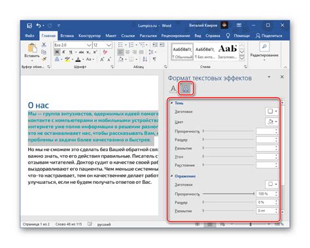Toggle strikethrough abc formatting
This screenshot has height=248, width=310.
81,52
